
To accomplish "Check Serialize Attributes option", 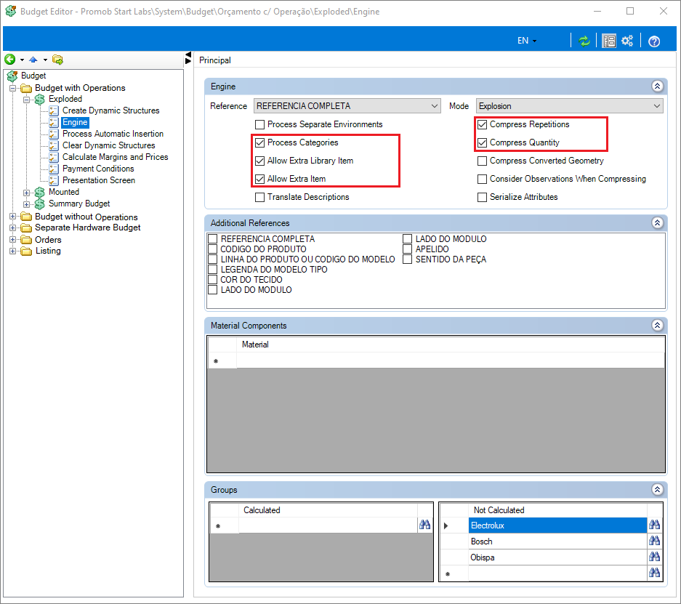I will [x=482, y=198].
